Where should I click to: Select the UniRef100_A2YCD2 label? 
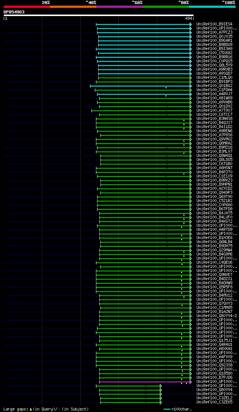pyautogui.click(x=214, y=188)
